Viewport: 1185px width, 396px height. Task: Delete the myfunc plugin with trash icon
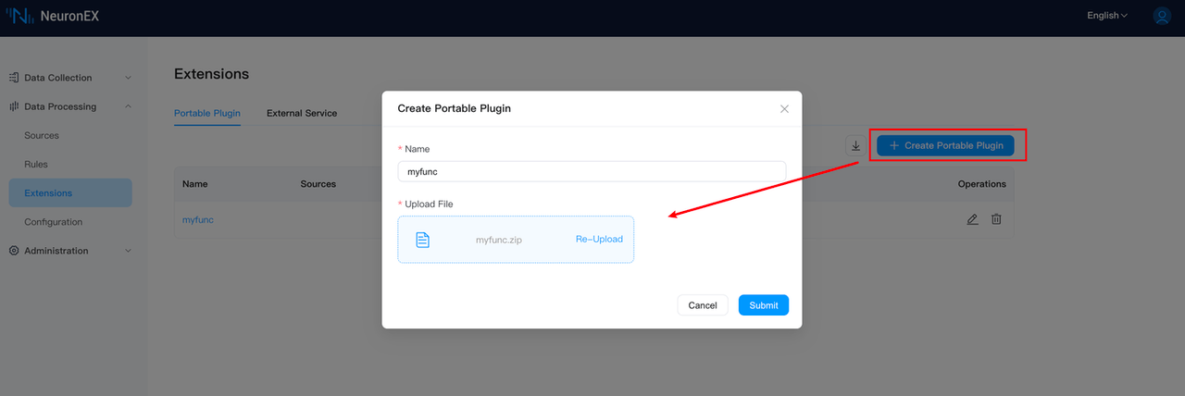[x=996, y=219]
